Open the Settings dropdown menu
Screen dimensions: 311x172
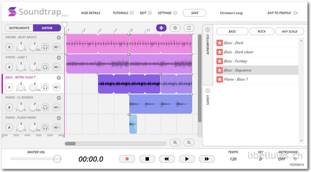[x=167, y=13]
